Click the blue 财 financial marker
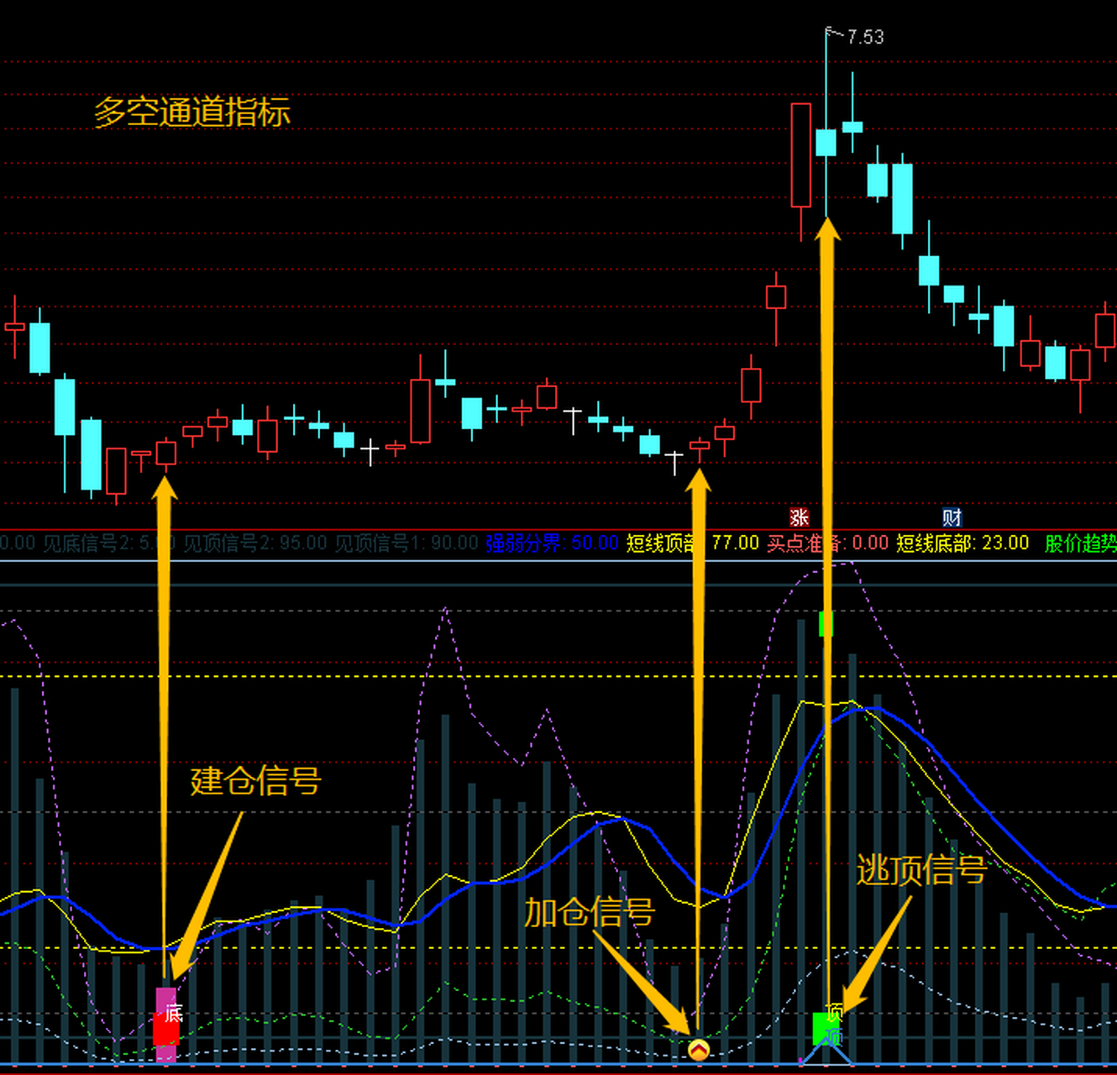This screenshot has width=1117, height=1075. [952, 517]
